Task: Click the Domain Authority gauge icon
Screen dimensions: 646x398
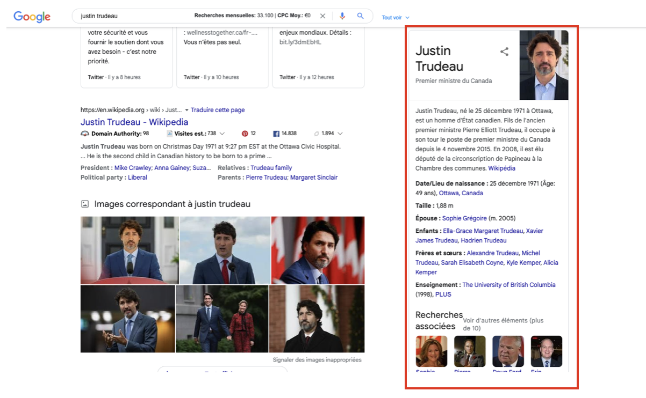Action: 84,134
